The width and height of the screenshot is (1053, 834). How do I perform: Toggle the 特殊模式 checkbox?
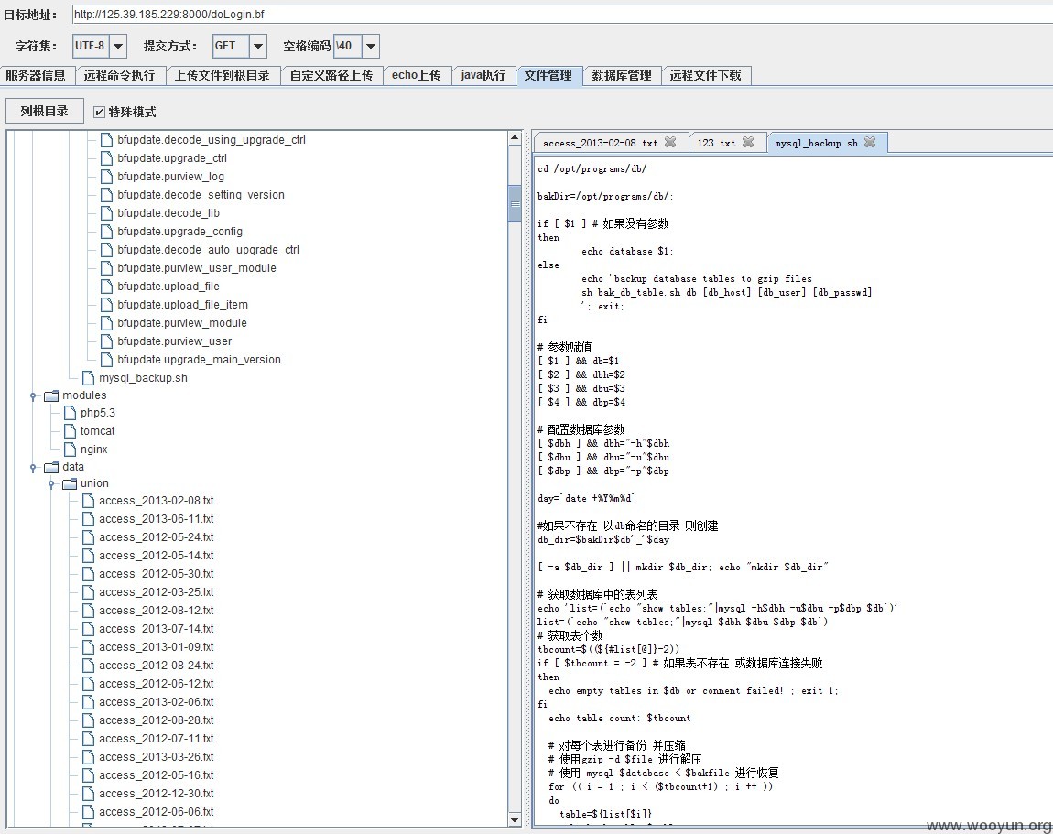click(99, 112)
